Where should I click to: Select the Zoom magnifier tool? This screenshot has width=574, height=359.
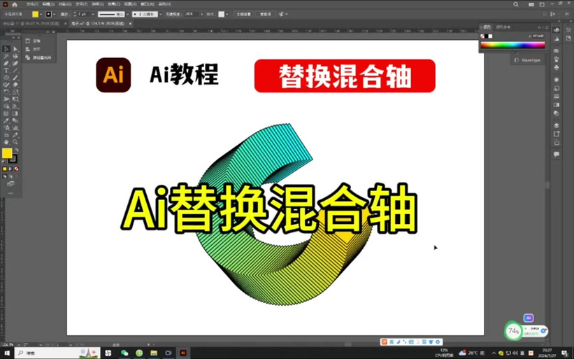click(x=15, y=142)
